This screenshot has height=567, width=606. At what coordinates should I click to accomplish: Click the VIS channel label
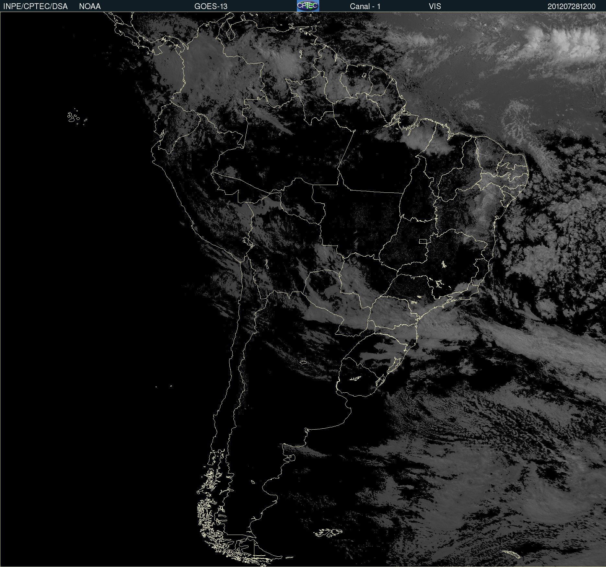coord(435,6)
